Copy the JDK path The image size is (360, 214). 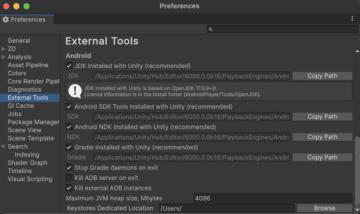pyautogui.click(x=322, y=76)
